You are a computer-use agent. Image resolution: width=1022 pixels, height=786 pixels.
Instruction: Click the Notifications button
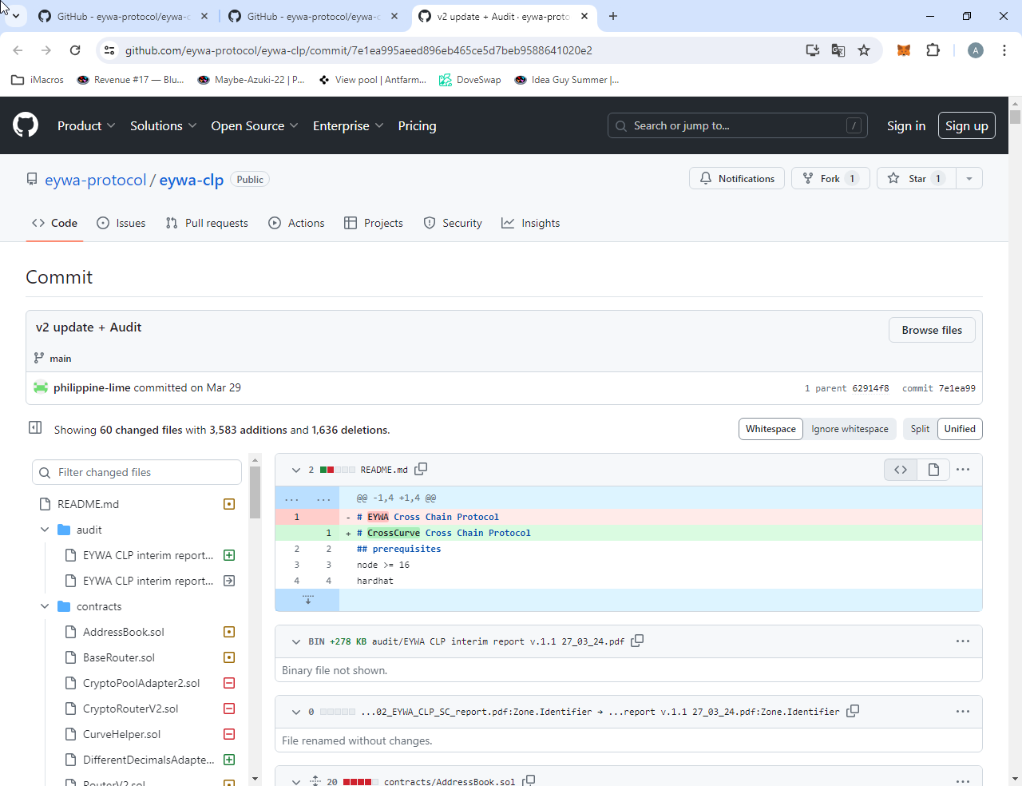(x=737, y=178)
